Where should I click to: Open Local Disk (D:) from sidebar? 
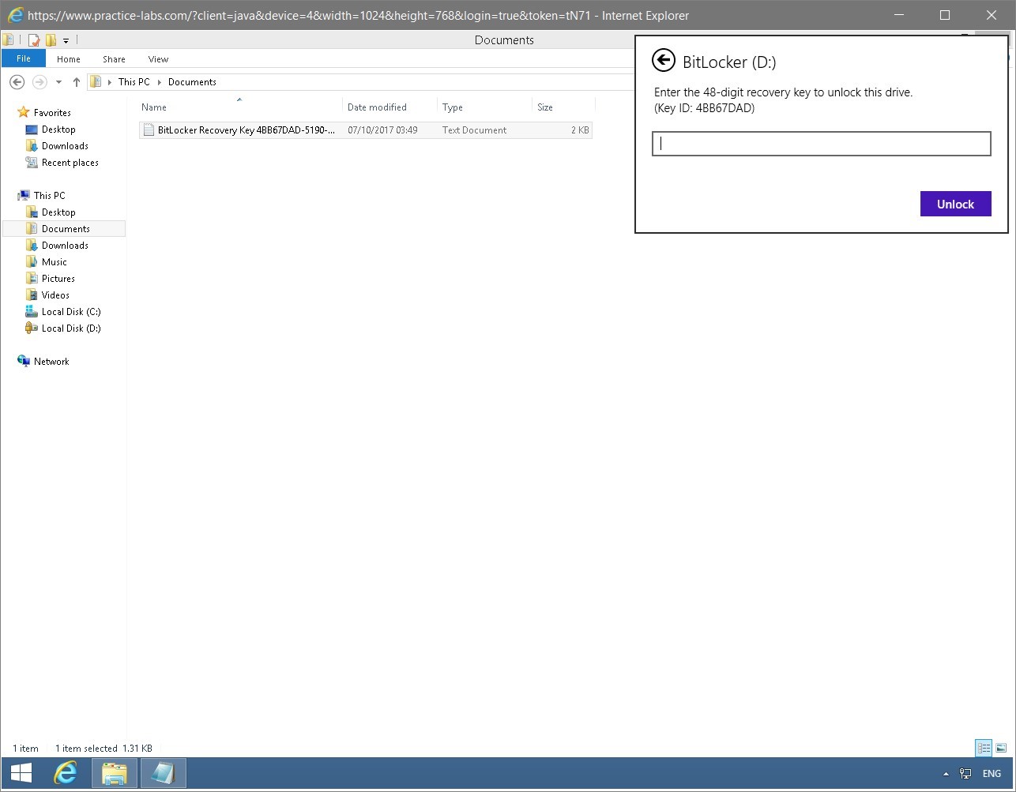tap(70, 328)
